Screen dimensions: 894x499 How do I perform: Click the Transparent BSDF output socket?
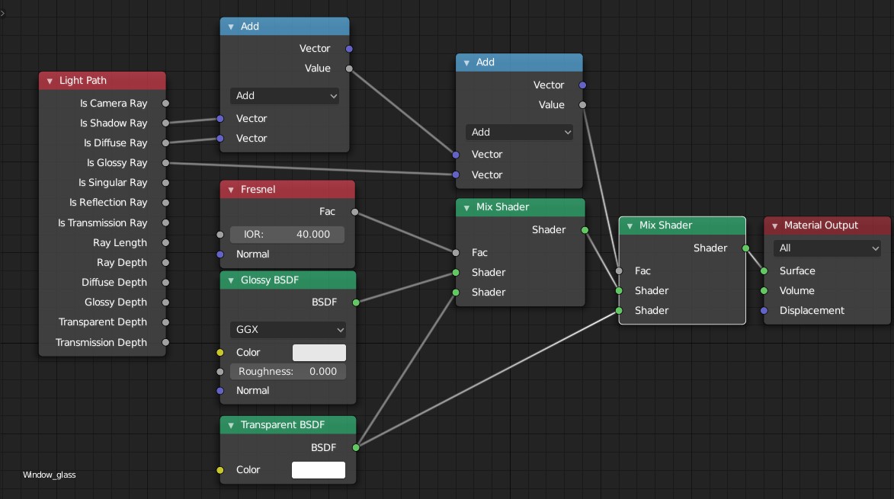(x=355, y=447)
